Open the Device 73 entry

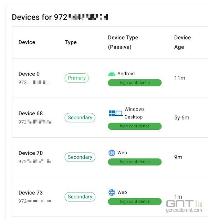31,192
